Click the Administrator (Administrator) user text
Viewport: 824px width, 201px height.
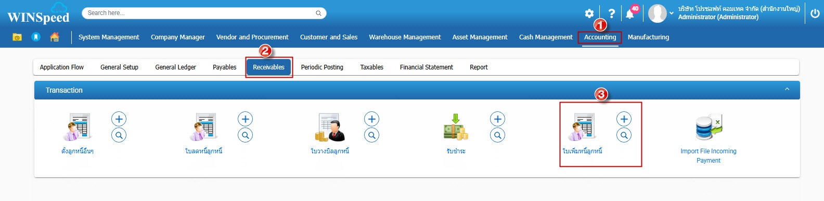[718, 17]
